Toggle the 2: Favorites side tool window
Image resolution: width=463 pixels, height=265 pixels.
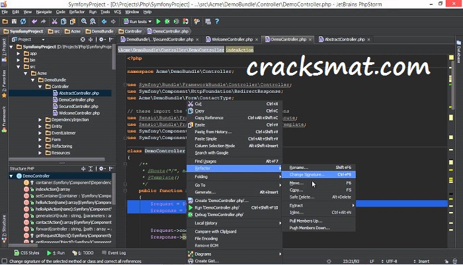click(x=4, y=83)
